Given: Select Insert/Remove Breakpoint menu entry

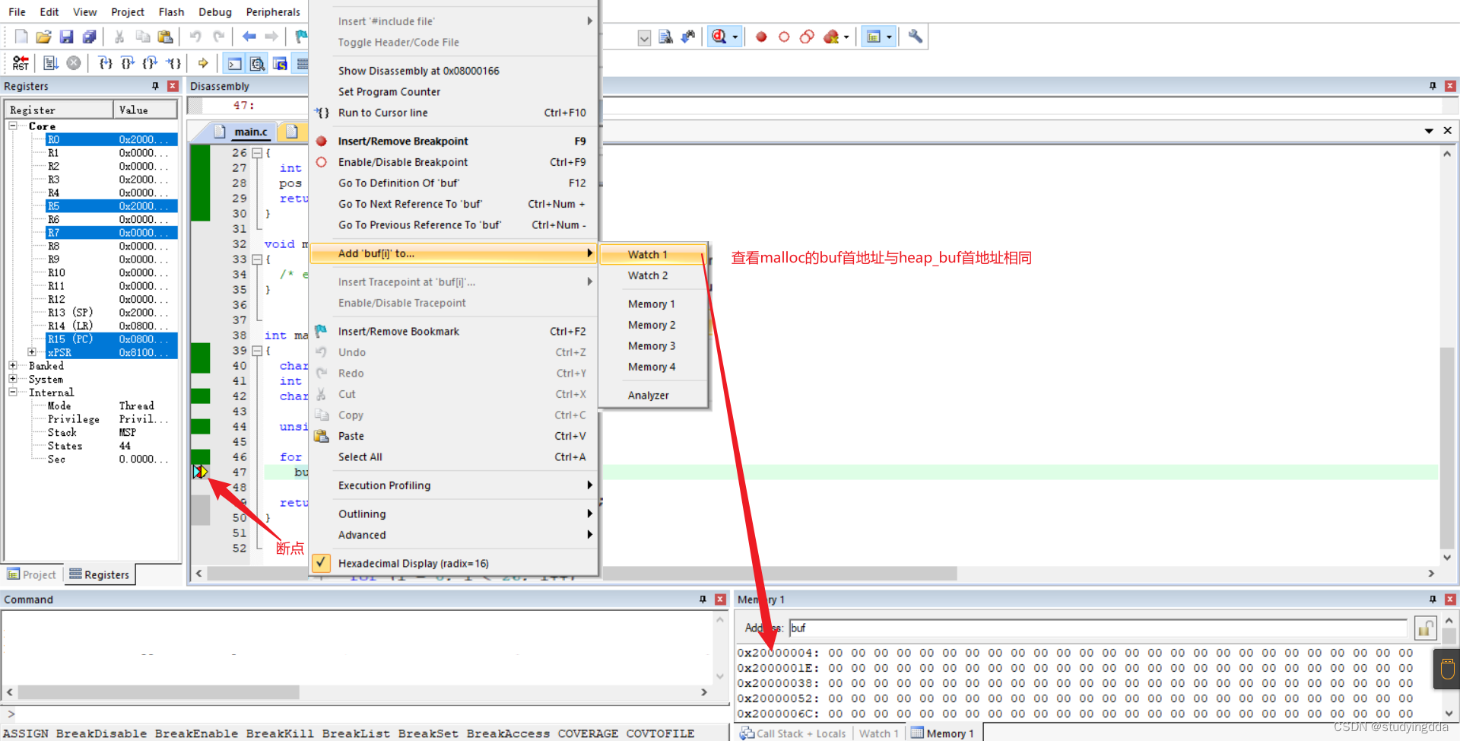Looking at the screenshot, I should pos(452,141).
